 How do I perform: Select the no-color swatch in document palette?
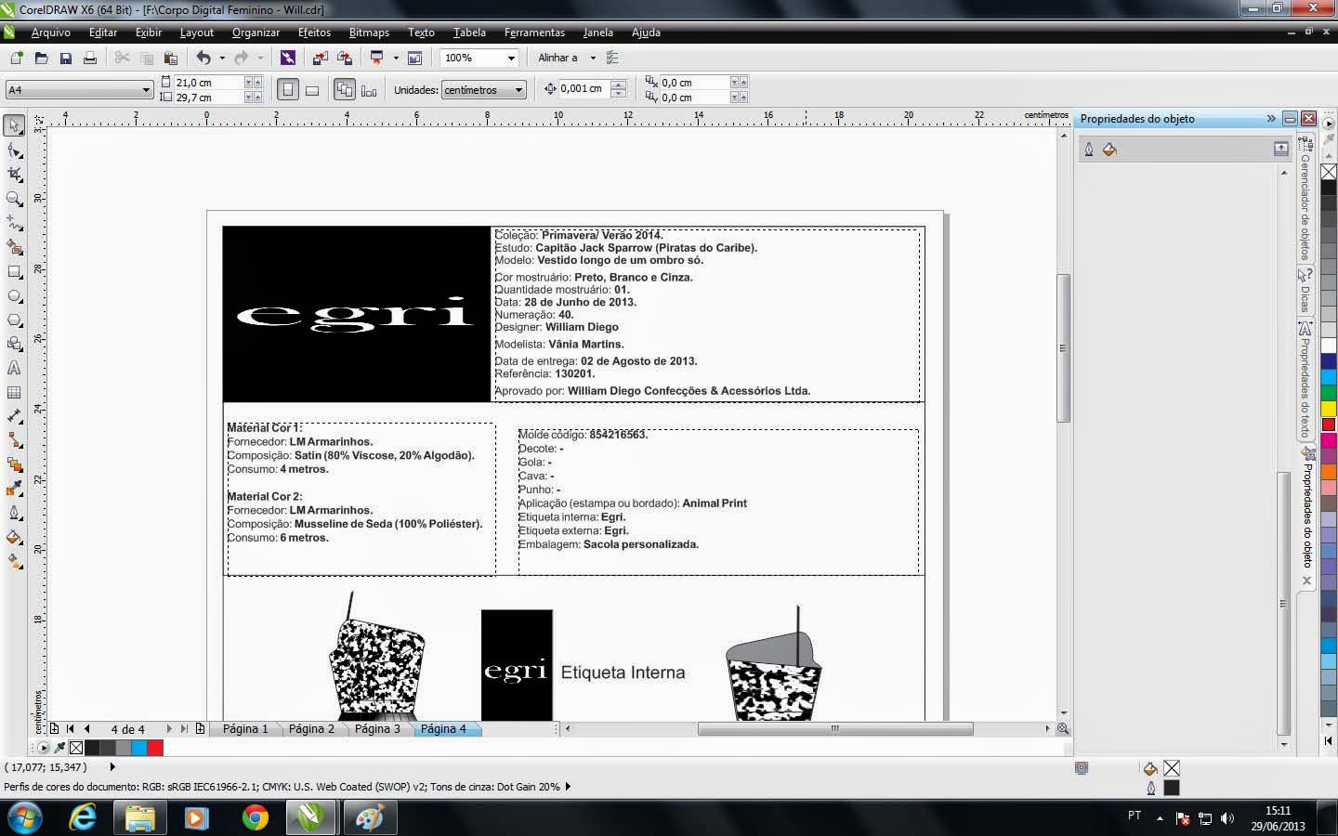(76, 748)
